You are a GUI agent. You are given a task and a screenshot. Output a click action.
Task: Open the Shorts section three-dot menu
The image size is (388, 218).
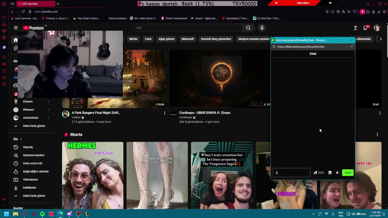(x=377, y=134)
